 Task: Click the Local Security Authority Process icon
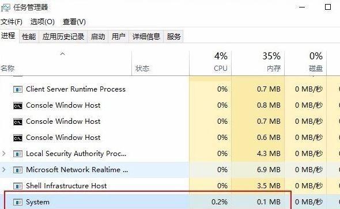pyautogui.click(x=18, y=154)
